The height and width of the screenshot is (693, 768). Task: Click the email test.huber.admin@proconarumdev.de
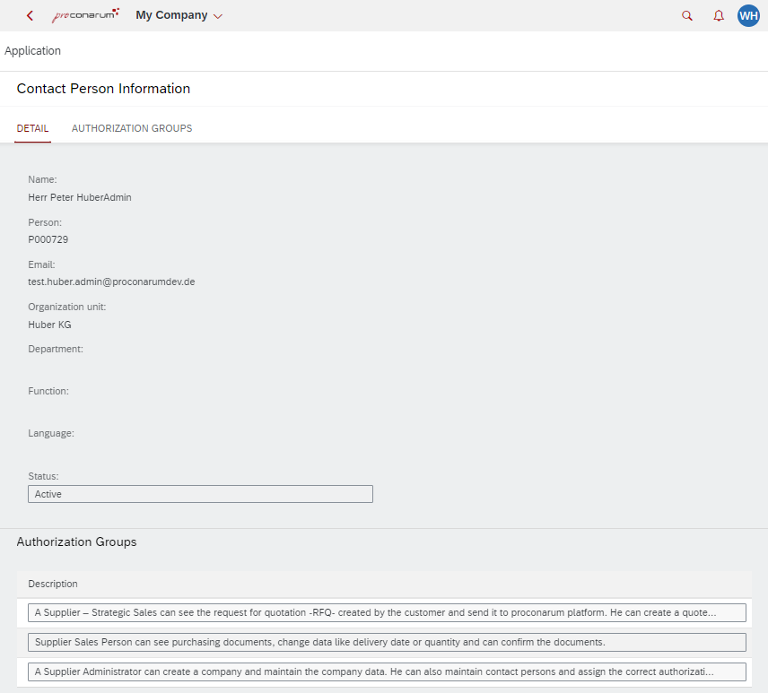(x=111, y=282)
